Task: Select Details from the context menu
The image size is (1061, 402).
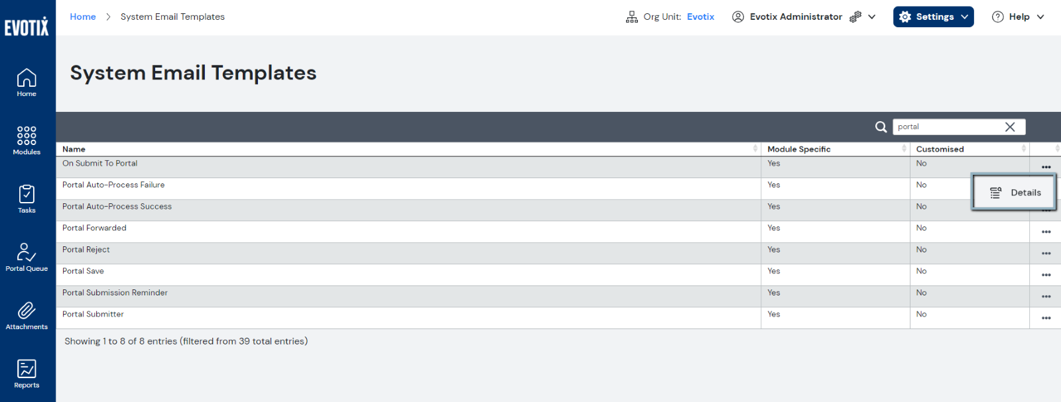Action: click(1014, 192)
